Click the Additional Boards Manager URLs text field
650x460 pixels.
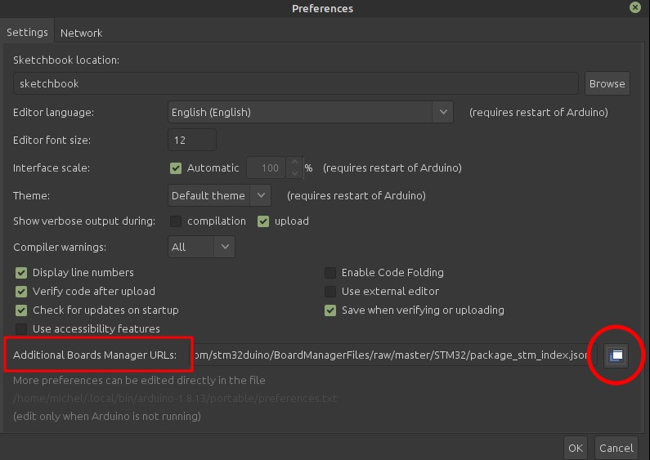[388, 355]
